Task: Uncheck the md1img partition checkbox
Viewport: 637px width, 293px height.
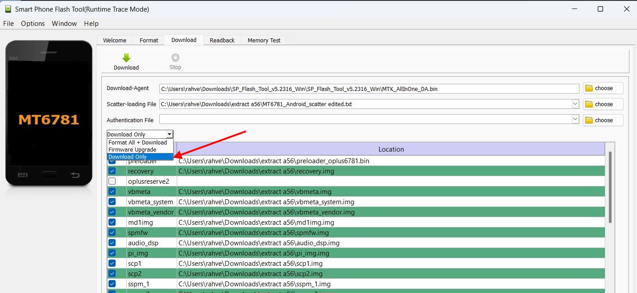Action: click(x=112, y=222)
